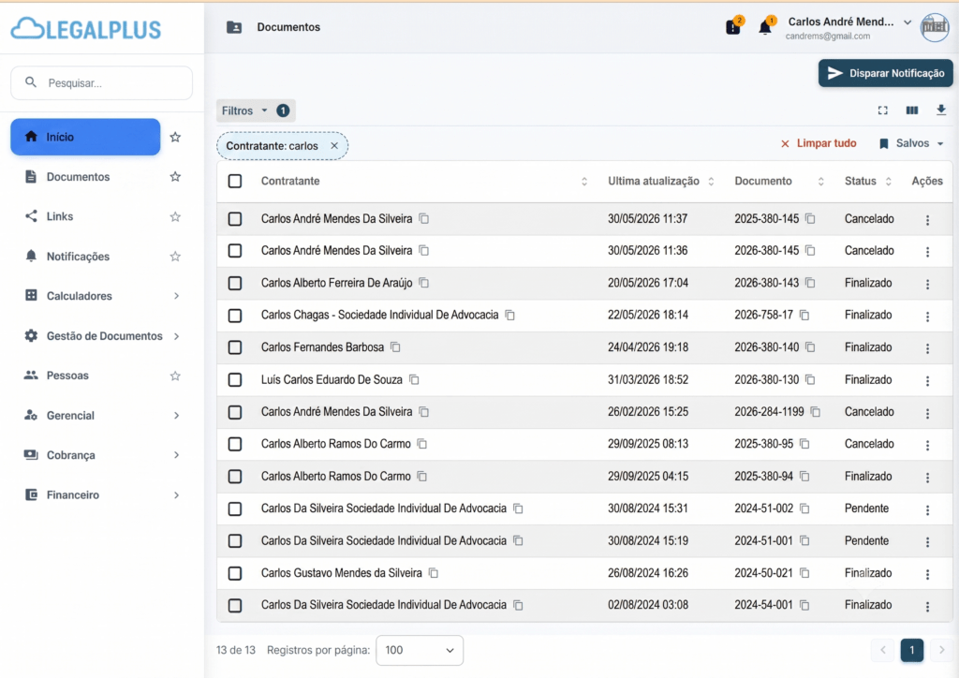Click next page arrow in pagination
This screenshot has width=959, height=678.
[941, 650]
